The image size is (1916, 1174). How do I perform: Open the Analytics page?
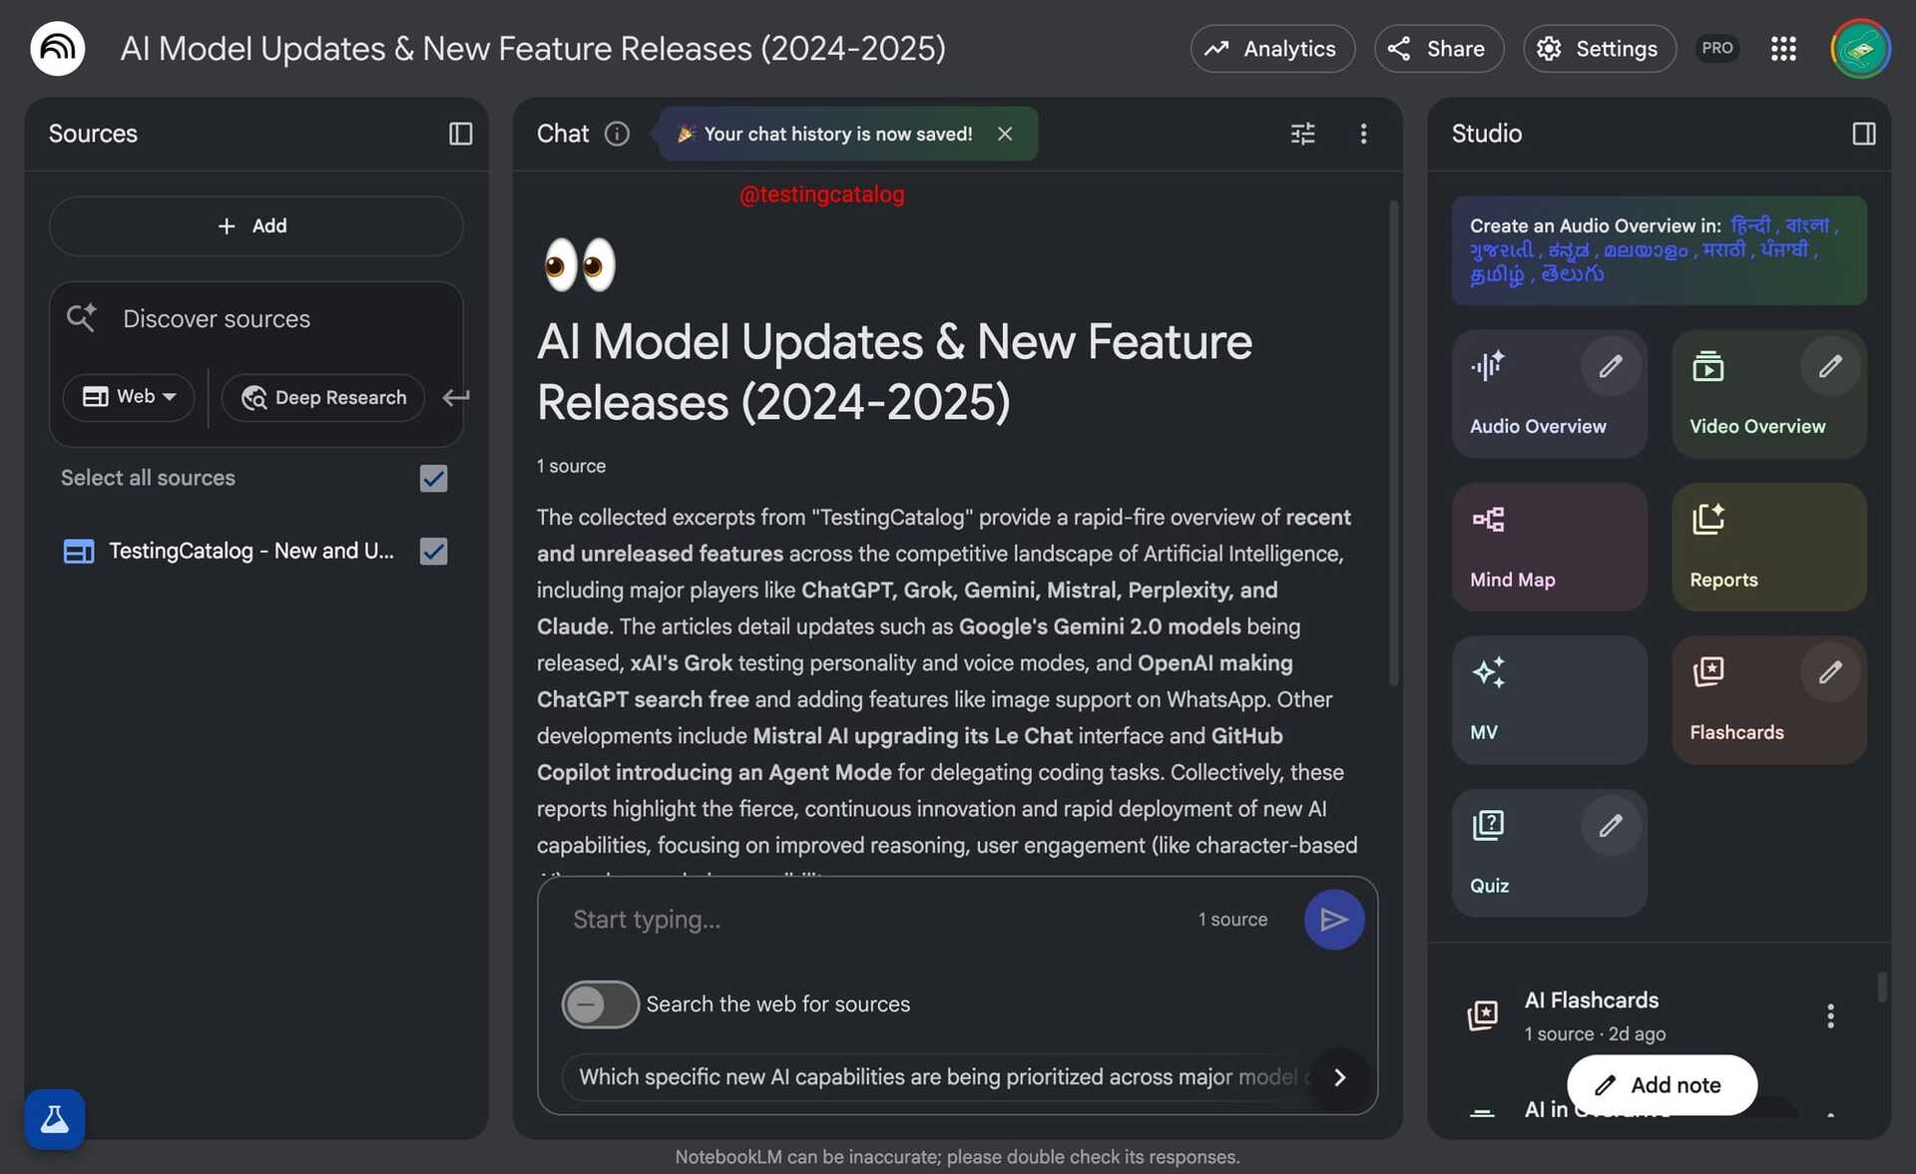tap(1271, 49)
